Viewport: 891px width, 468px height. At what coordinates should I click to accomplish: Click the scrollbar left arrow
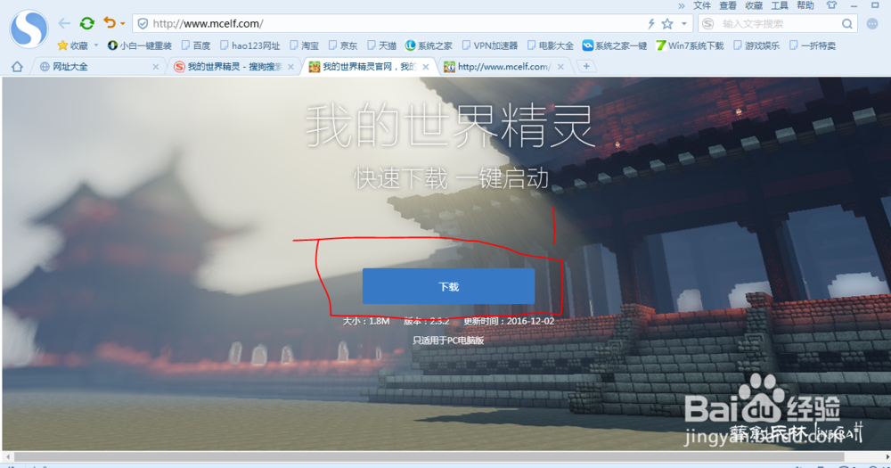(x=7, y=456)
